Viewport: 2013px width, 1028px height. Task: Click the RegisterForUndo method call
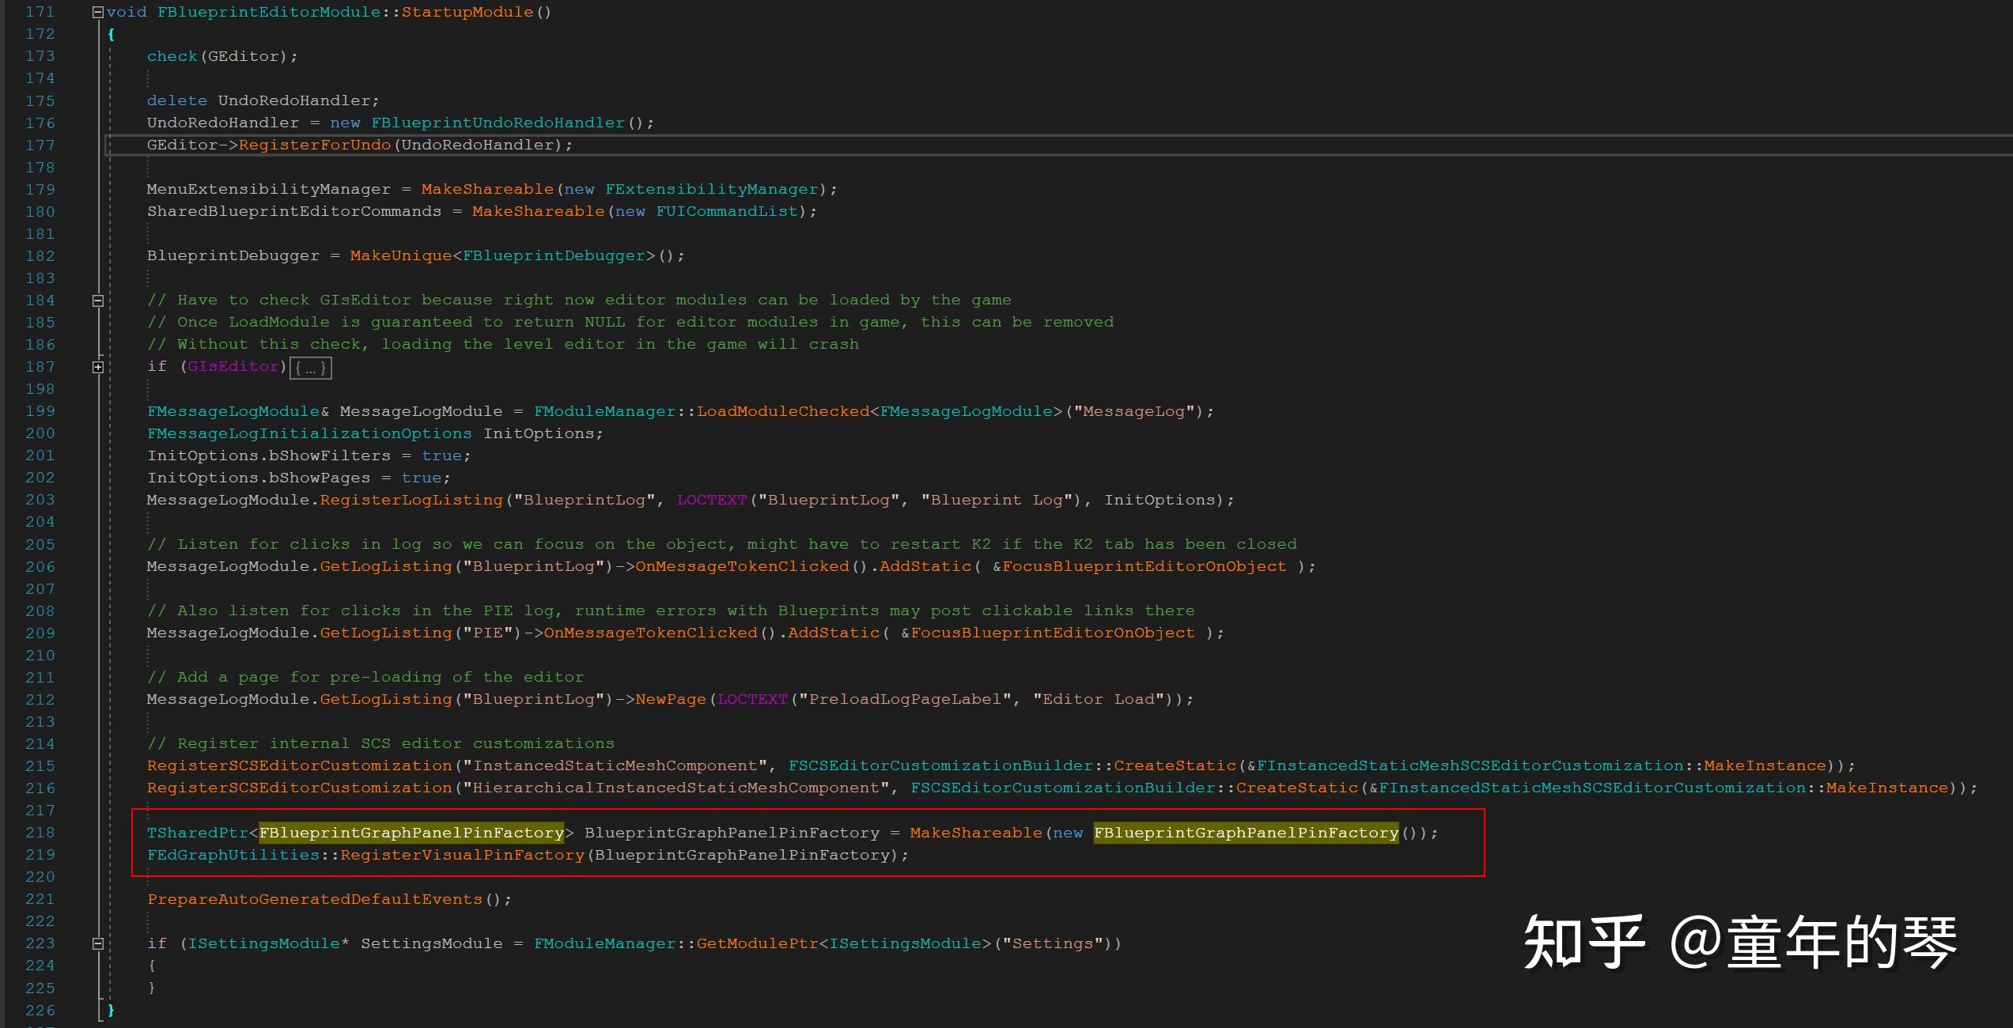pos(314,145)
